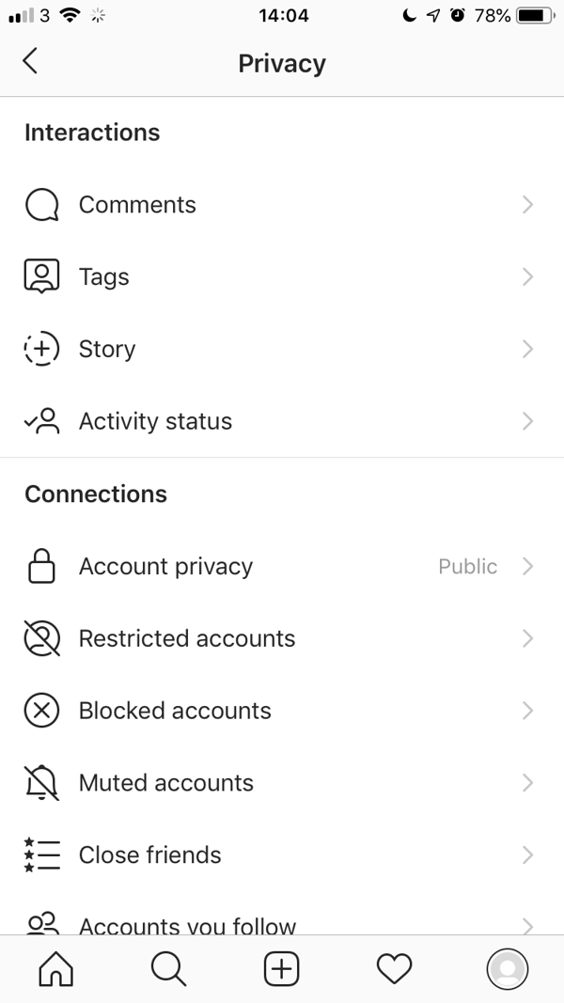
Task: Click the Blocked accounts X icon
Action: (x=41, y=711)
